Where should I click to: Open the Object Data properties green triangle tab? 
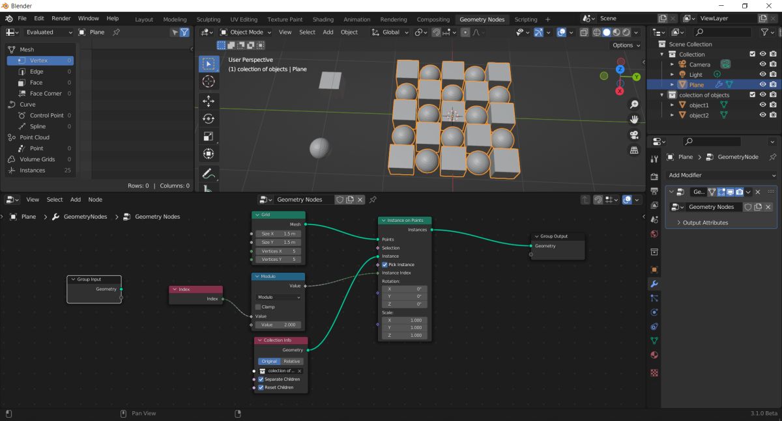pyautogui.click(x=654, y=340)
